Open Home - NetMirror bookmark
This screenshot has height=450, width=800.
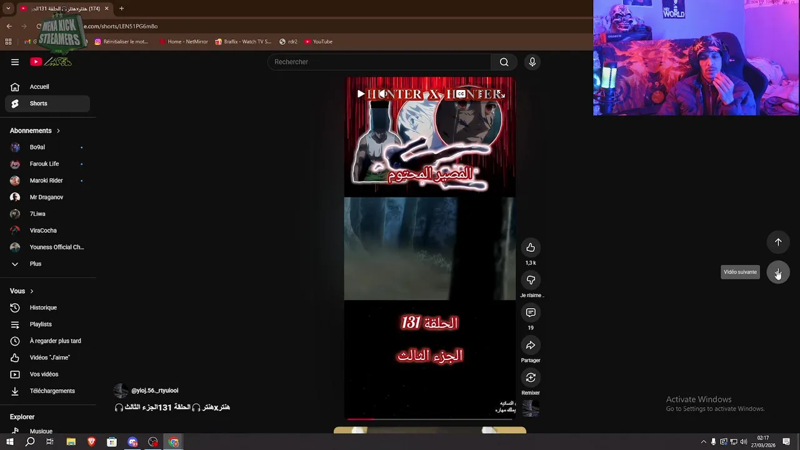pyautogui.click(x=183, y=42)
